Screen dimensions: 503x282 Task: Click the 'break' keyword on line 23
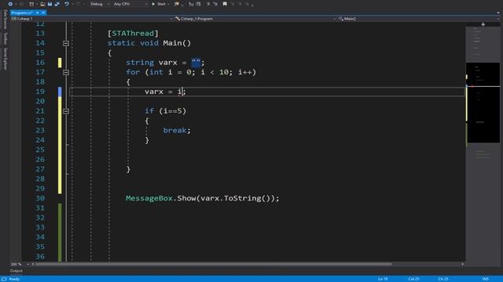174,130
